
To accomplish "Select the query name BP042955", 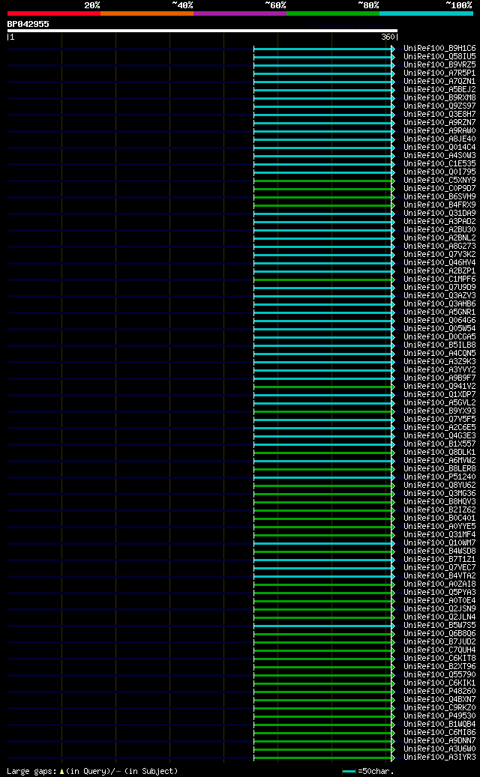I will click(28, 24).
